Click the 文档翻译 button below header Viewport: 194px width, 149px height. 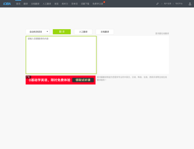coord(105,32)
